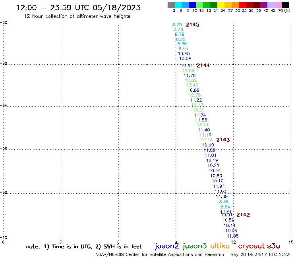The image size is (294, 258).
Task: Click the cryosat satellite label
Action: click(x=251, y=246)
